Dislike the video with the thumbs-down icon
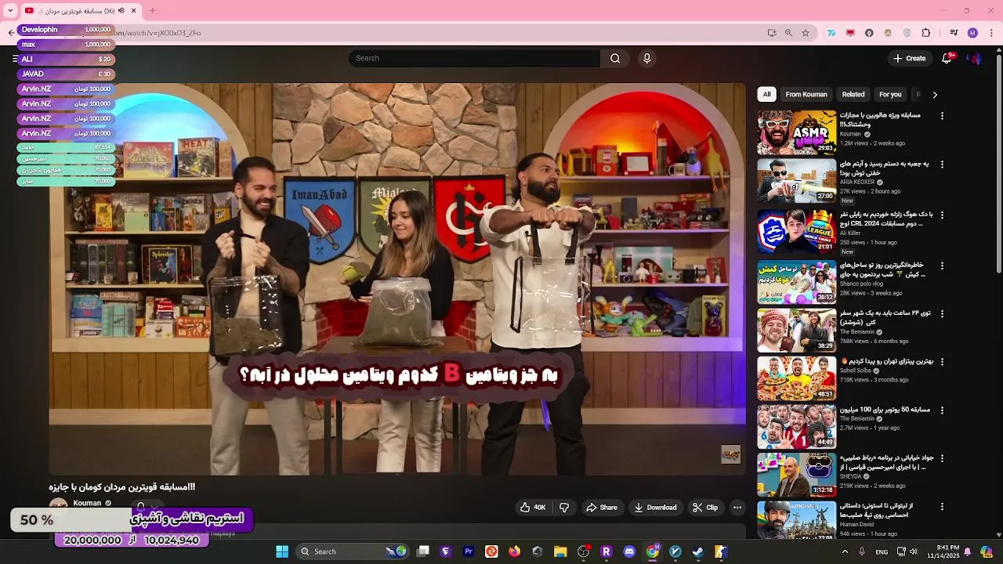Image resolution: width=1003 pixels, height=564 pixels. tap(564, 508)
